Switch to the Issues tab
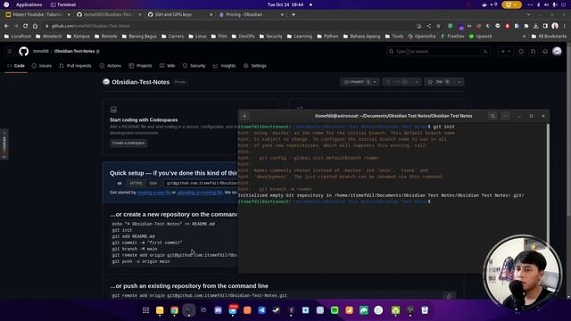Viewport: 571px width, 321px height. click(x=42, y=66)
